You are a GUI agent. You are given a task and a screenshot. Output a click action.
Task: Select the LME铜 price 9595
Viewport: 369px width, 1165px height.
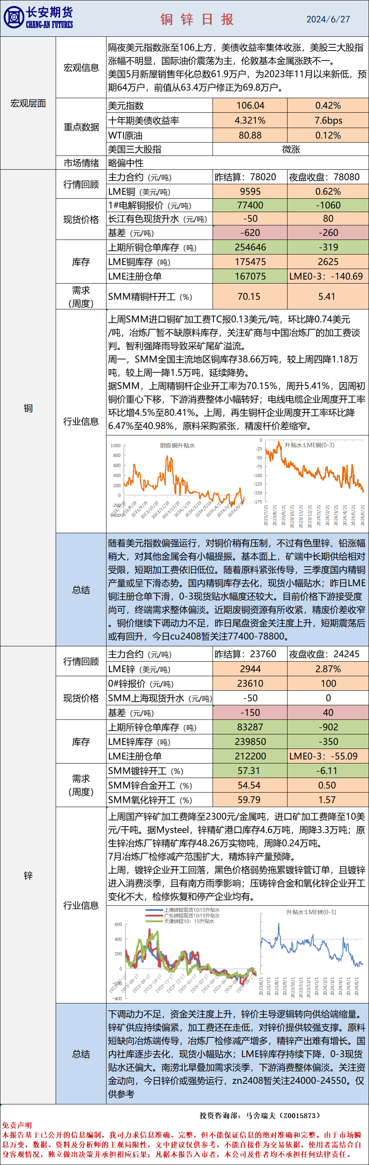[x=250, y=191]
